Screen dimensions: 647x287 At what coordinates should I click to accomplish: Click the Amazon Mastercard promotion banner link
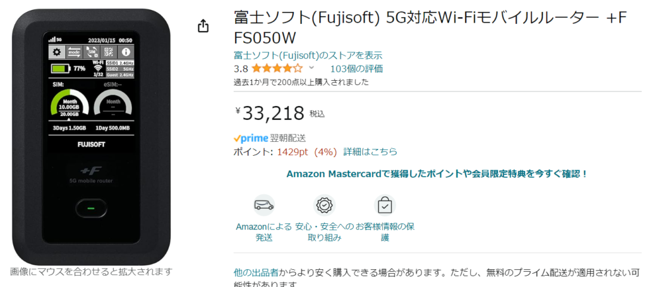[437, 173]
